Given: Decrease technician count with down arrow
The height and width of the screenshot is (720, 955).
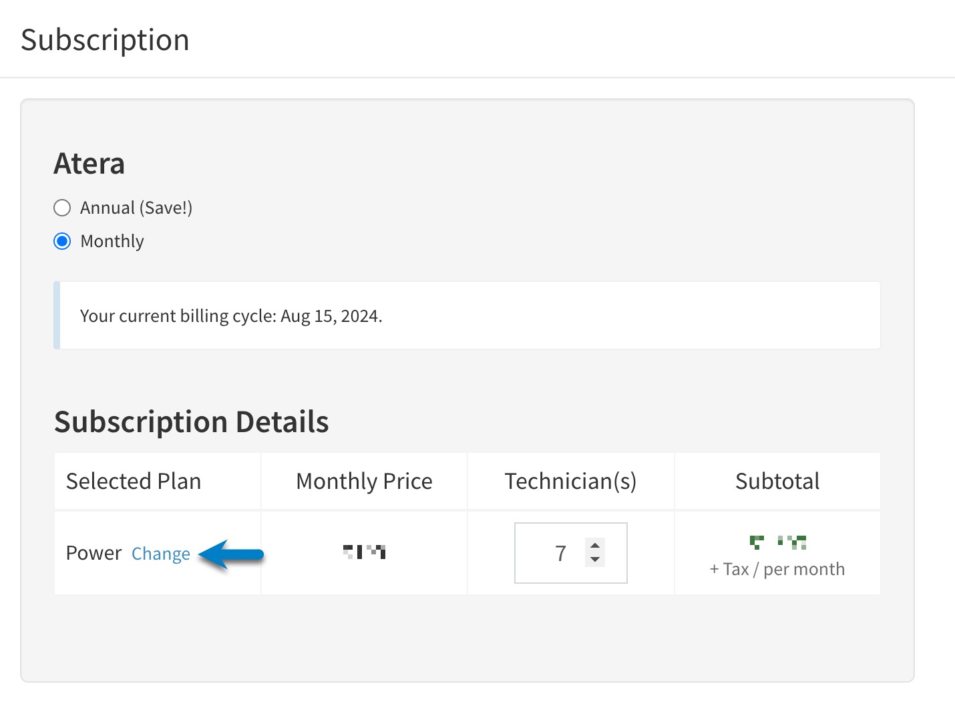Looking at the screenshot, I should [x=595, y=560].
